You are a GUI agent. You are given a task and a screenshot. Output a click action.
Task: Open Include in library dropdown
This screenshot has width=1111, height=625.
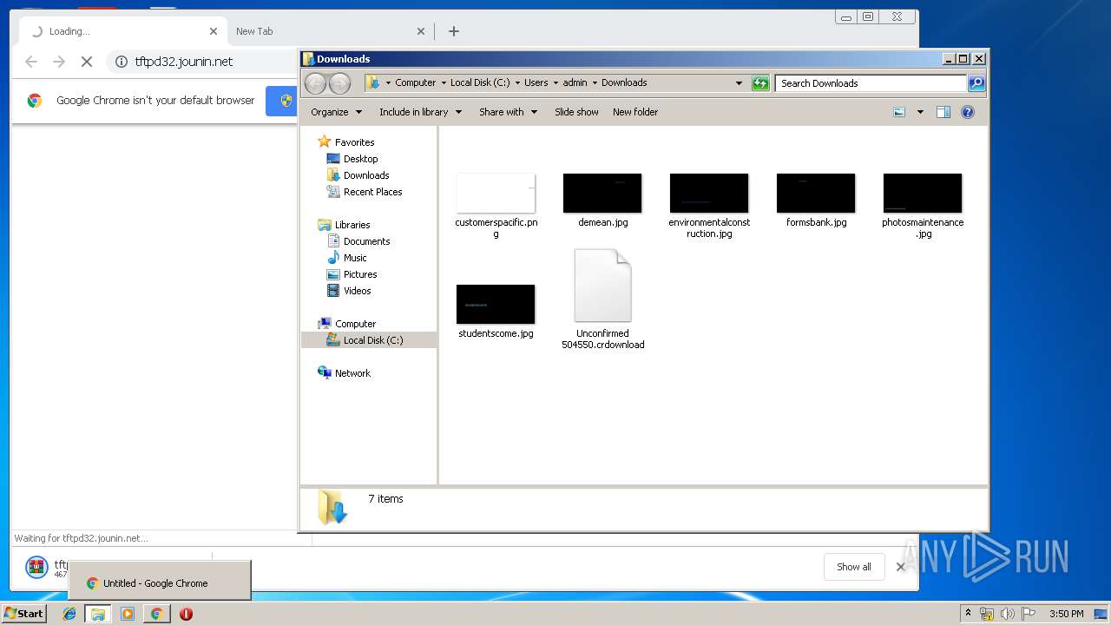tap(420, 112)
